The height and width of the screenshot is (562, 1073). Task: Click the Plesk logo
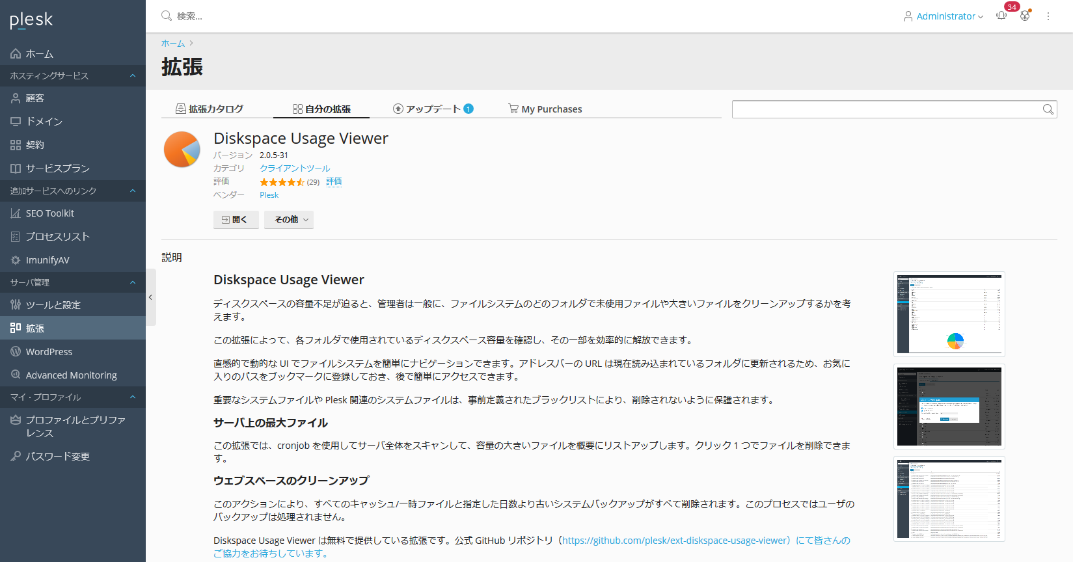point(31,20)
